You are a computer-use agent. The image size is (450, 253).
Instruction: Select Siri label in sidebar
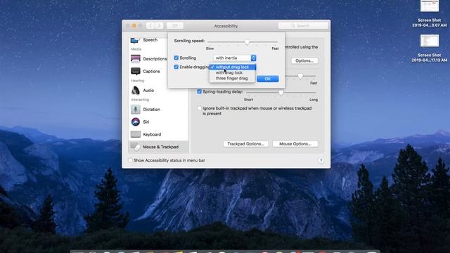[x=146, y=122]
